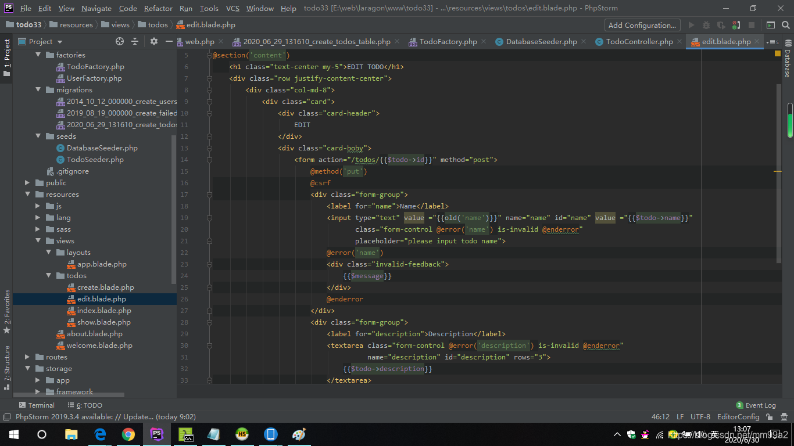Screen dimensions: 794x446
Task: Click Add Configuration button
Action: pos(642,25)
